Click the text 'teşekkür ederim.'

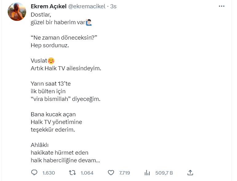[53, 130]
